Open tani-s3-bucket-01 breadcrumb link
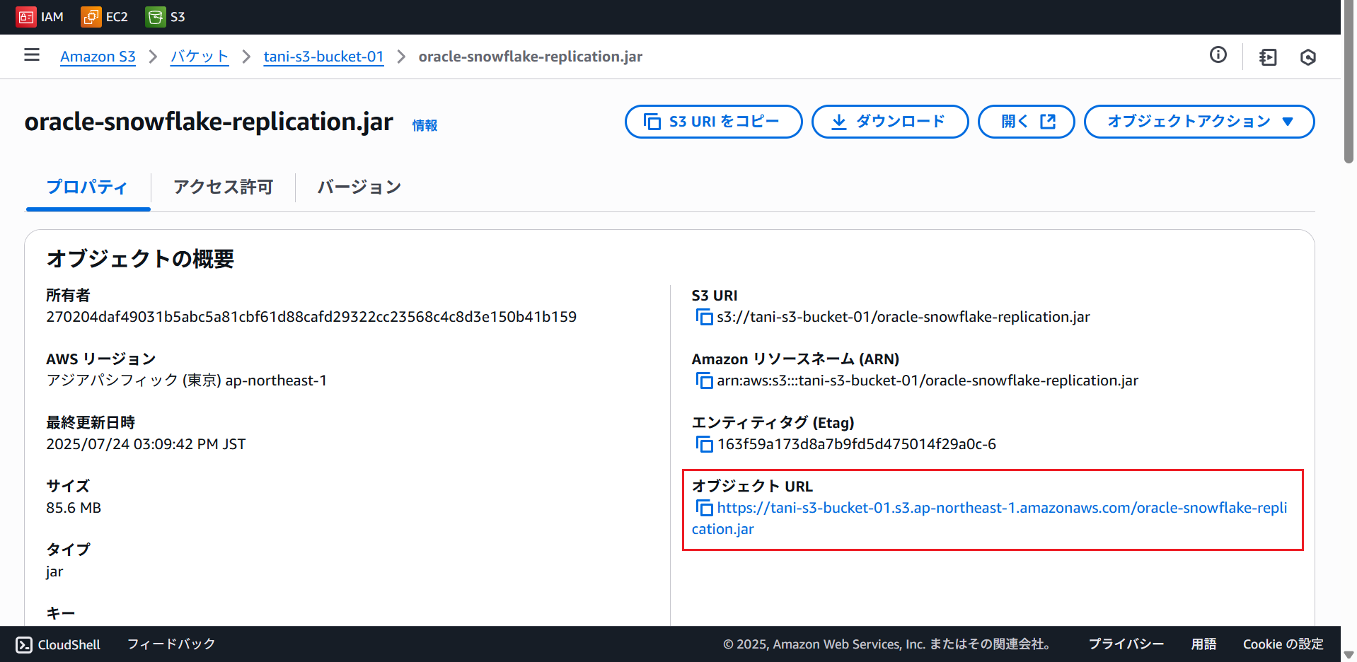This screenshot has height=662, width=1357. point(323,57)
